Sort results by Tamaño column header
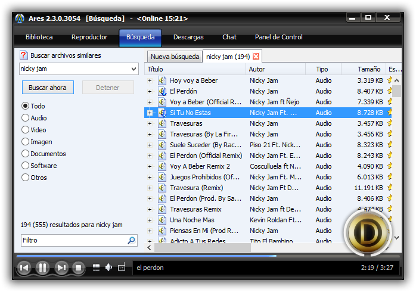The image size is (416, 292). click(364, 69)
